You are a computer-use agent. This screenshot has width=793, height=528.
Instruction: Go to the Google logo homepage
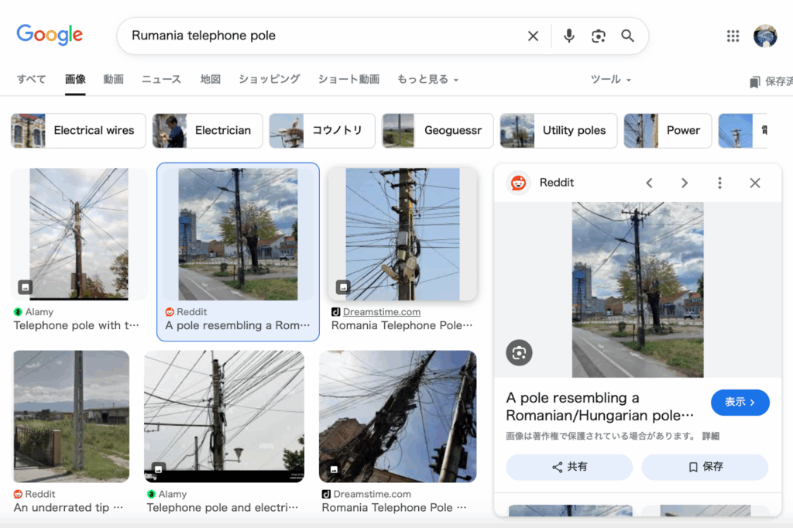(x=50, y=35)
